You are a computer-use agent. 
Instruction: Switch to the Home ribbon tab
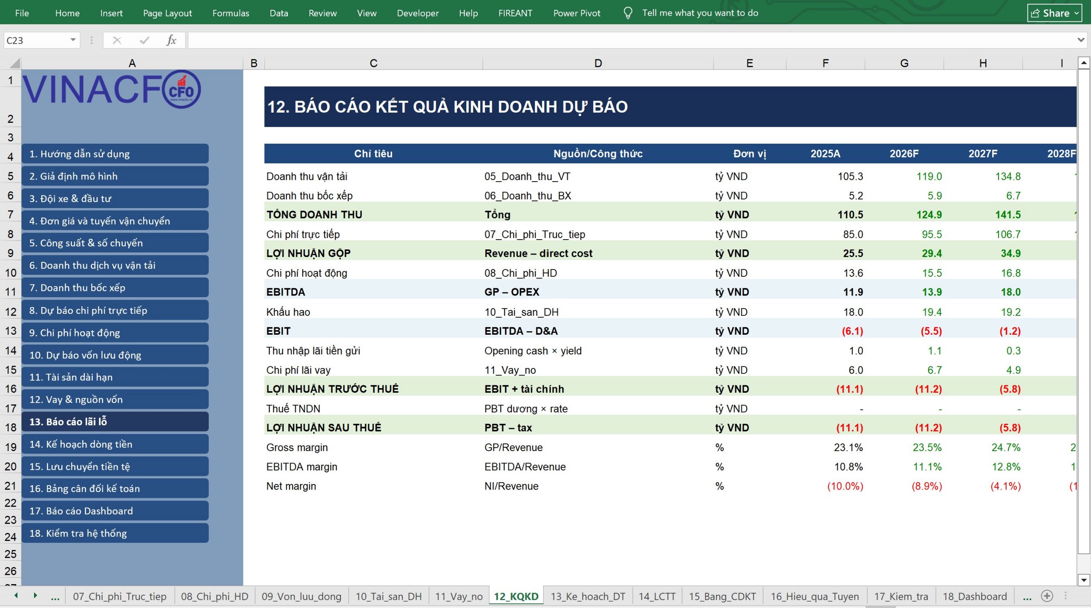[67, 13]
